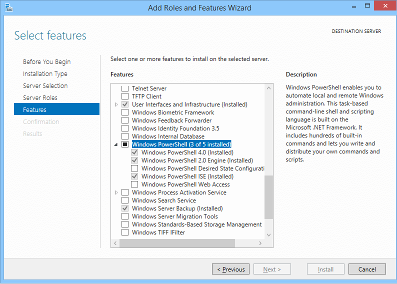
Task: Toggle Windows PowerShell ISE checkbox
Action: (x=134, y=176)
